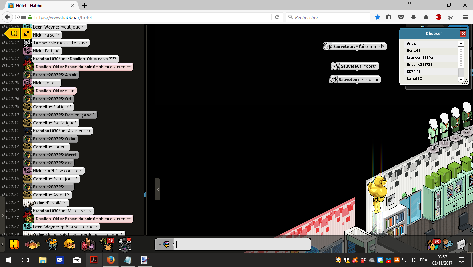Open the chat messenger speech bubble icon

click(461, 244)
